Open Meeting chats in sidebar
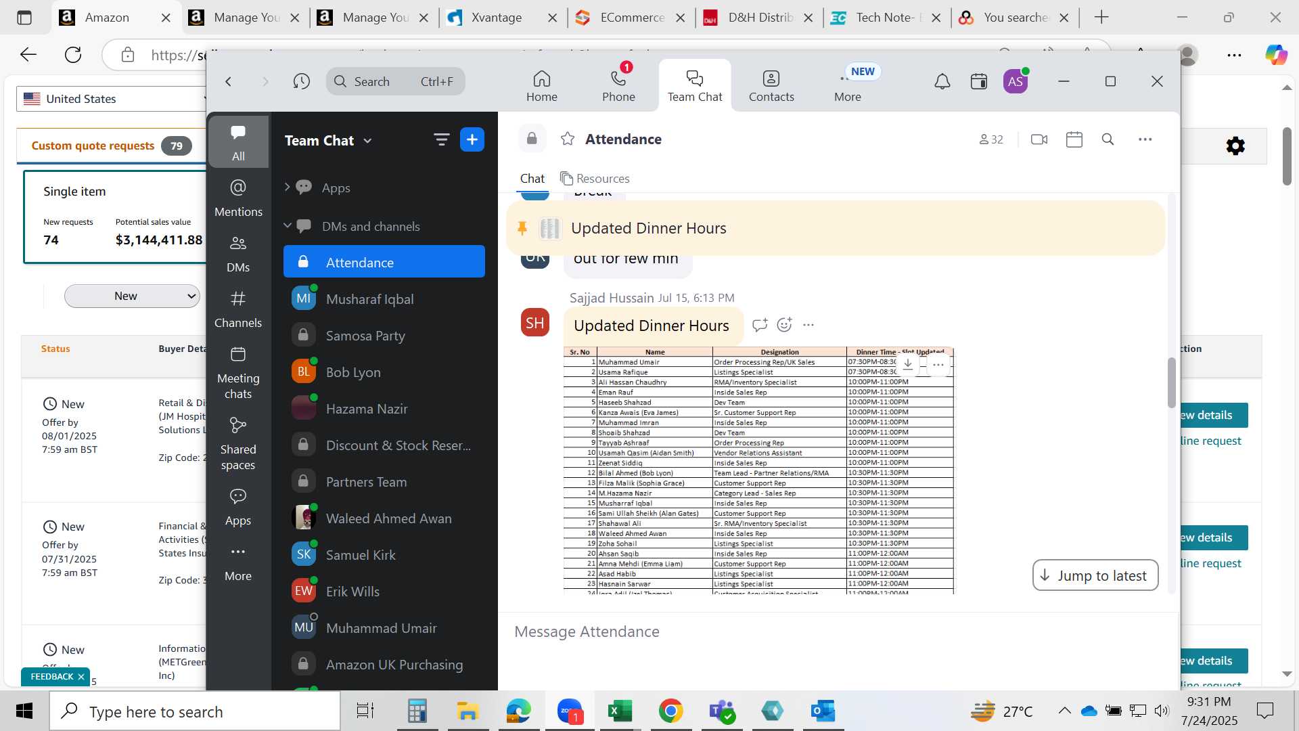Image resolution: width=1299 pixels, height=731 pixels. coord(238,373)
